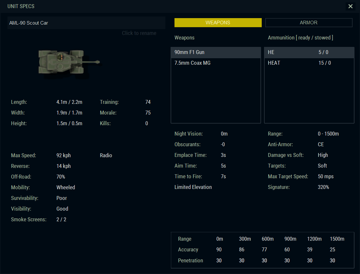Click the Night Vision value 0m

click(224, 134)
